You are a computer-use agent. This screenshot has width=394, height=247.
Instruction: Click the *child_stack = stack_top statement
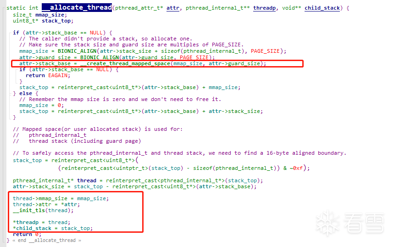pos(53,228)
